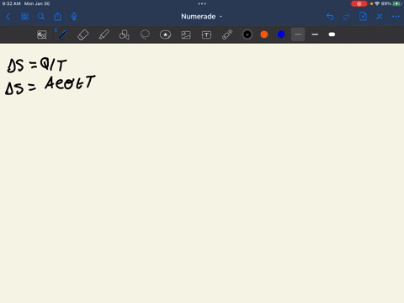404x303 pixels.
Task: Select the Eraser tool
Action: [x=82, y=35]
